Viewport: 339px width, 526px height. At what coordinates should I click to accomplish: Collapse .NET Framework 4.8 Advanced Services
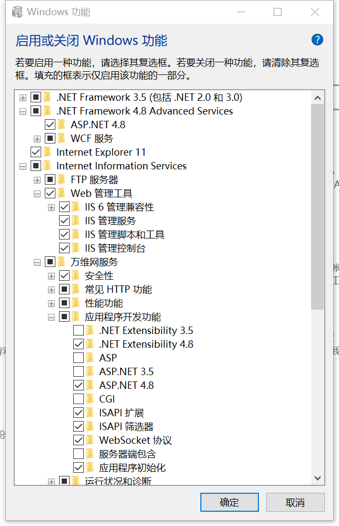coord(23,111)
